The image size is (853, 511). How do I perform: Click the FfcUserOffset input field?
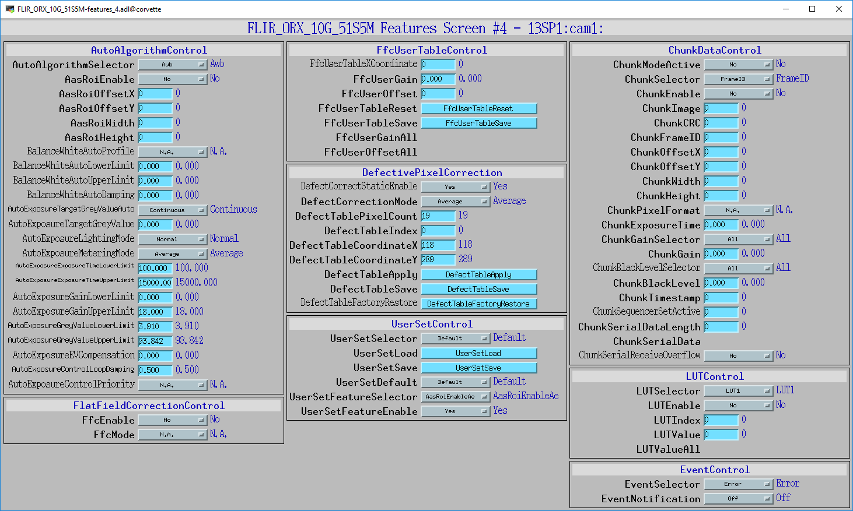[438, 93]
